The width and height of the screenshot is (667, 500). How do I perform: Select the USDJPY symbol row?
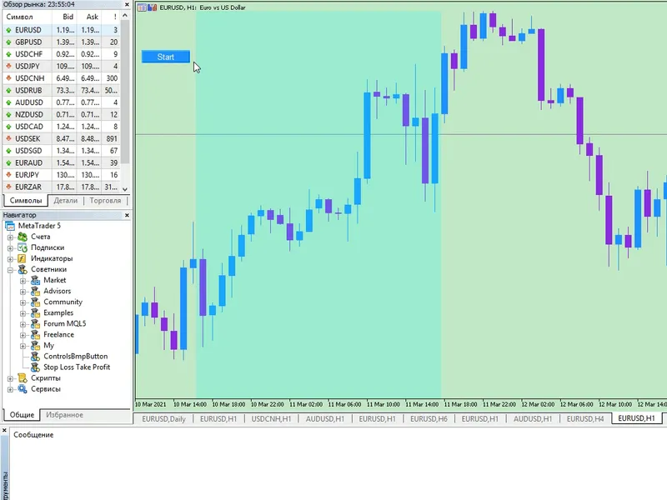tap(62, 67)
